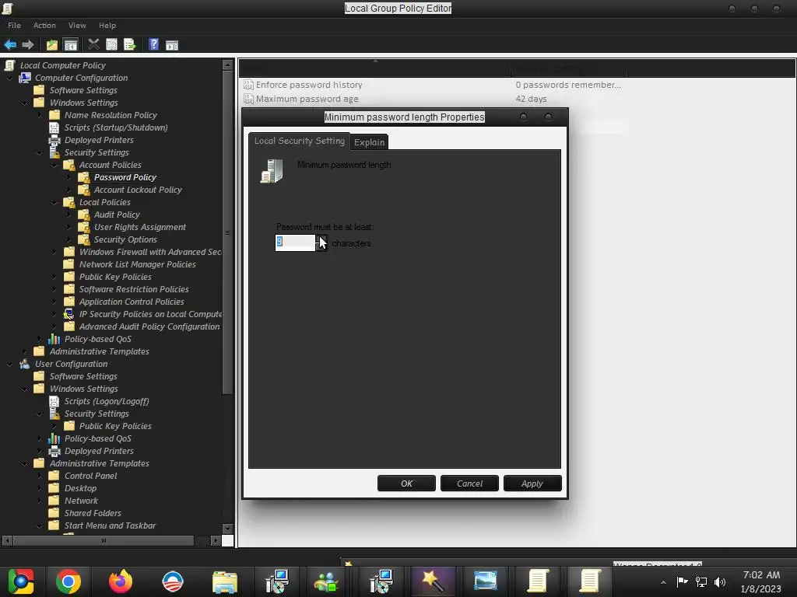Select Account Lockout Policy in the tree

[138, 190]
